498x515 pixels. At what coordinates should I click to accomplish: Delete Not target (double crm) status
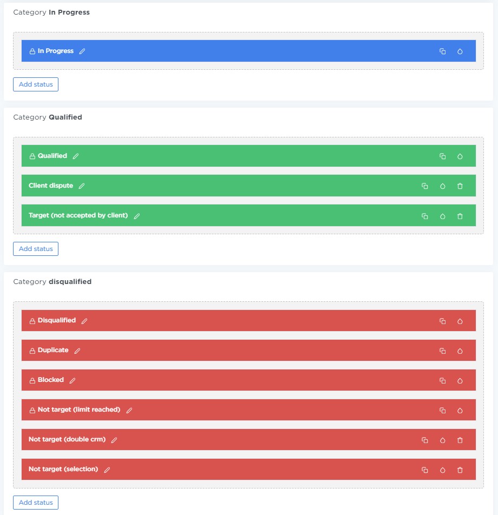tap(460, 440)
